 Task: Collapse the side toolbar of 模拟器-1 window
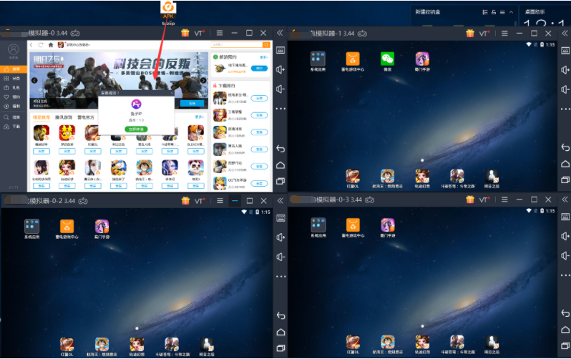pyautogui.click(x=565, y=34)
